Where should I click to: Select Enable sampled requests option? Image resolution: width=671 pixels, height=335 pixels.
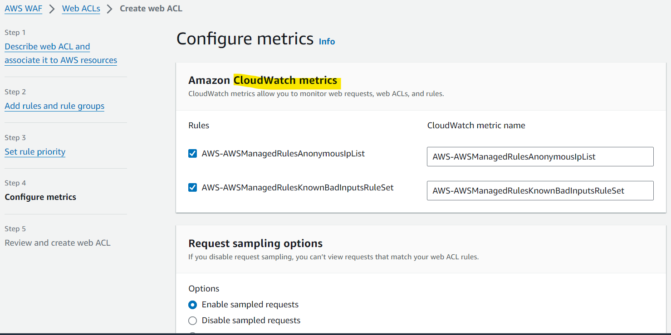(192, 305)
